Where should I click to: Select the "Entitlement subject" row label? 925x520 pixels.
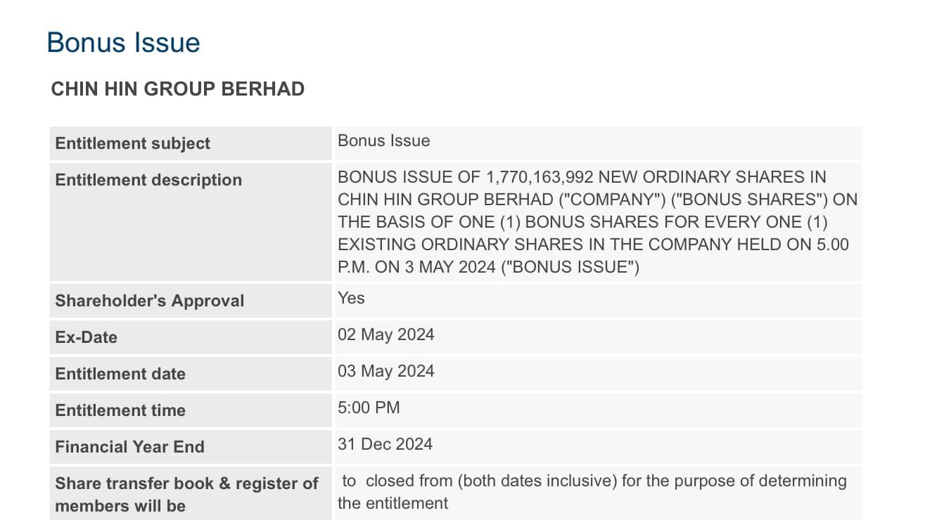click(132, 143)
